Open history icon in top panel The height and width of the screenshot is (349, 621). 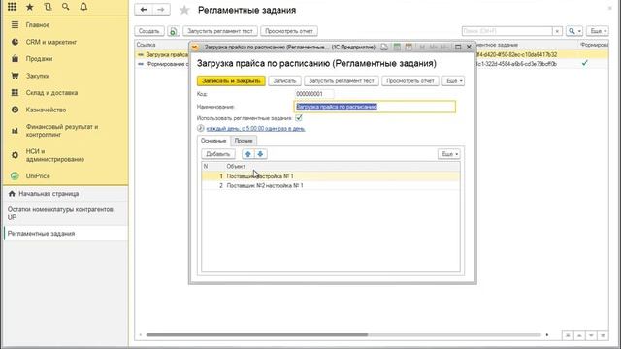[x=48, y=7]
